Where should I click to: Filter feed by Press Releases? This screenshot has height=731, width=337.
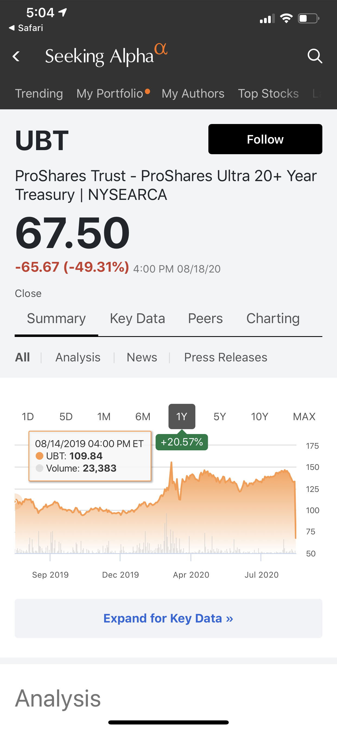click(x=225, y=357)
